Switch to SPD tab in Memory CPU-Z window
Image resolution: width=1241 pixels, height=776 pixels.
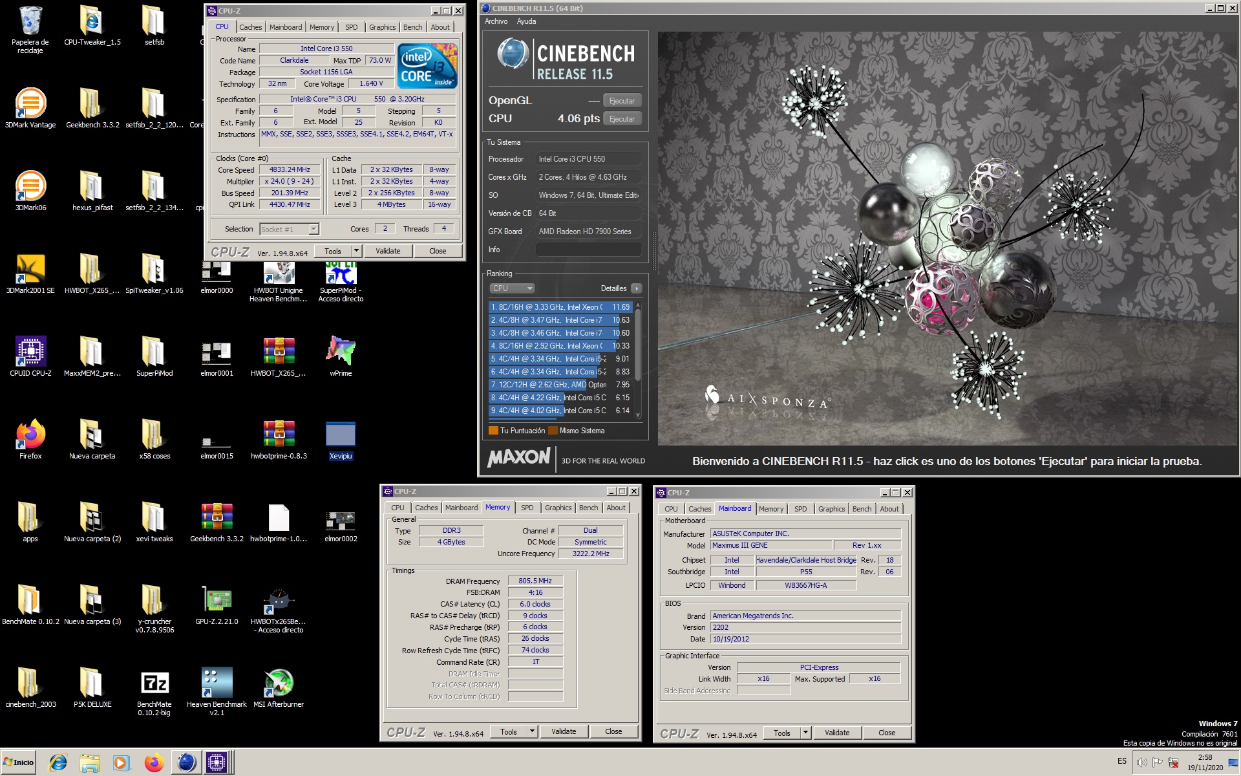(x=527, y=508)
